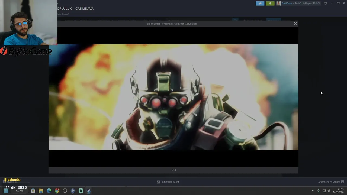Viewport: 347px width, 195px height.
Task: Open the volume control in the tray
Action: pyautogui.click(x=329, y=191)
